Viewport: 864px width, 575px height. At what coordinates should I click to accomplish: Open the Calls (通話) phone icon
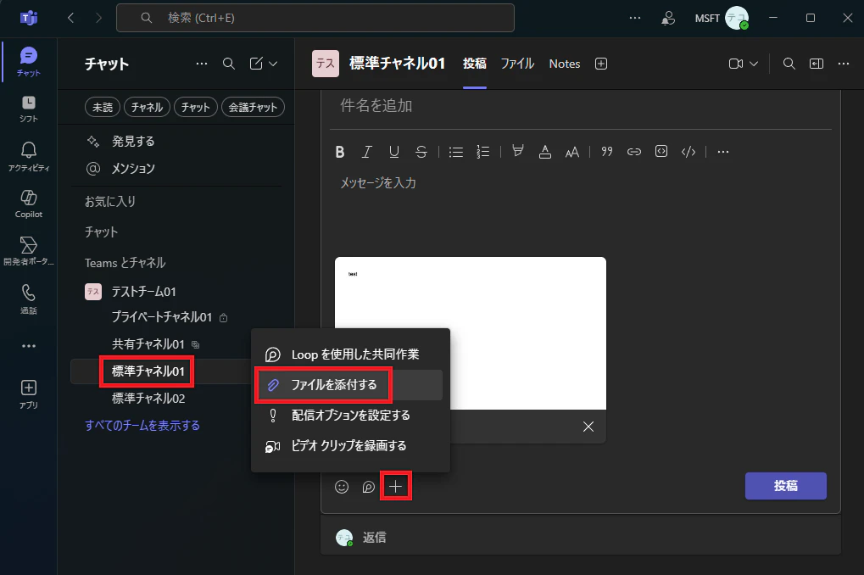[x=28, y=299]
